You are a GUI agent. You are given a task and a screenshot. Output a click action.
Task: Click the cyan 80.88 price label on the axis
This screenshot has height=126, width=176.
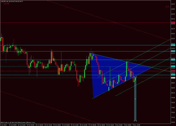click(173, 75)
